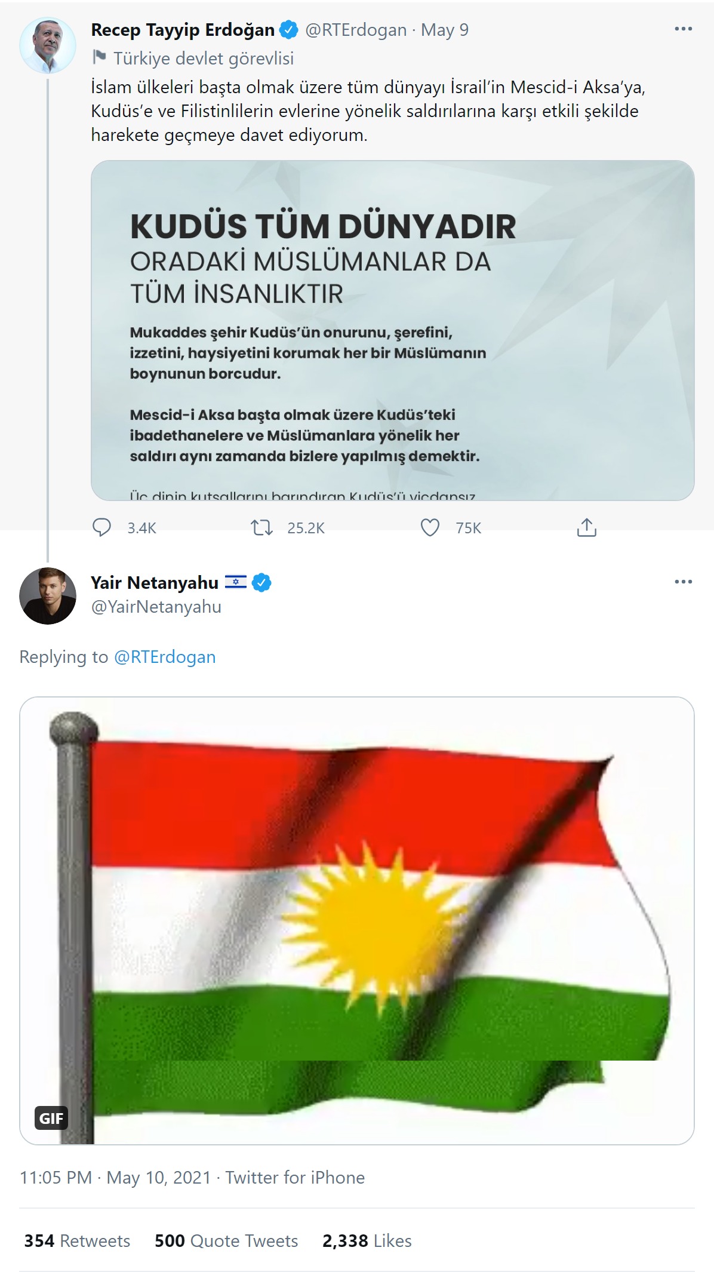Screen dimensions: 714x1272
Task: Click the share icon under Erdoğan's tweet
Action: click(586, 527)
